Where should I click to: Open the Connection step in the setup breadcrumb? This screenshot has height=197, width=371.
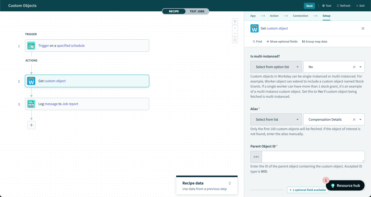[300, 16]
